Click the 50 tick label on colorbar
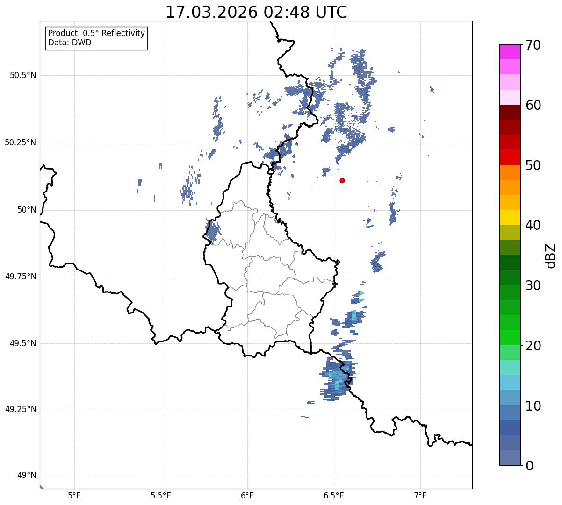The image size is (562, 505). click(x=533, y=165)
